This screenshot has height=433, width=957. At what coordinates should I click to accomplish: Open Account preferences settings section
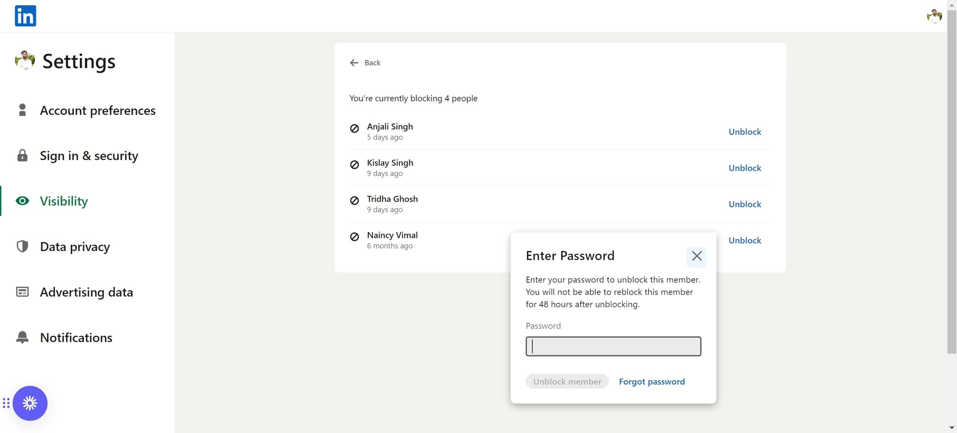pos(97,111)
